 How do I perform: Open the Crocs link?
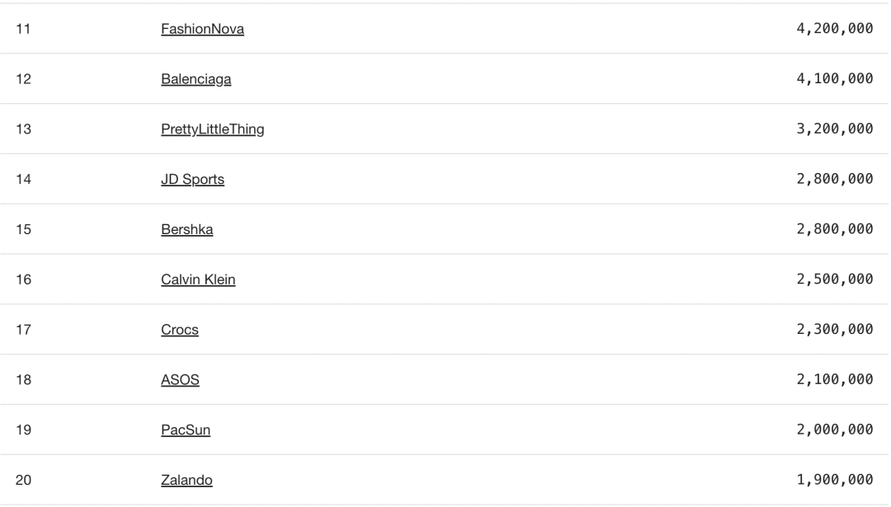(180, 330)
